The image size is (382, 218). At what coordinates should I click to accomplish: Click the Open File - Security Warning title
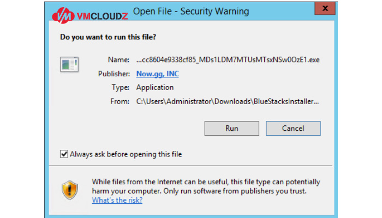(x=191, y=11)
